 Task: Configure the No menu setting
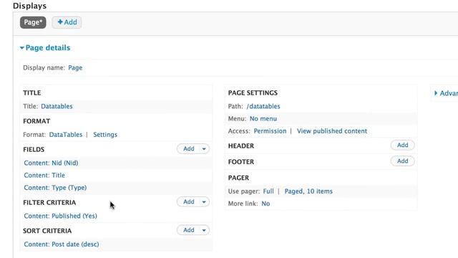coord(263,118)
